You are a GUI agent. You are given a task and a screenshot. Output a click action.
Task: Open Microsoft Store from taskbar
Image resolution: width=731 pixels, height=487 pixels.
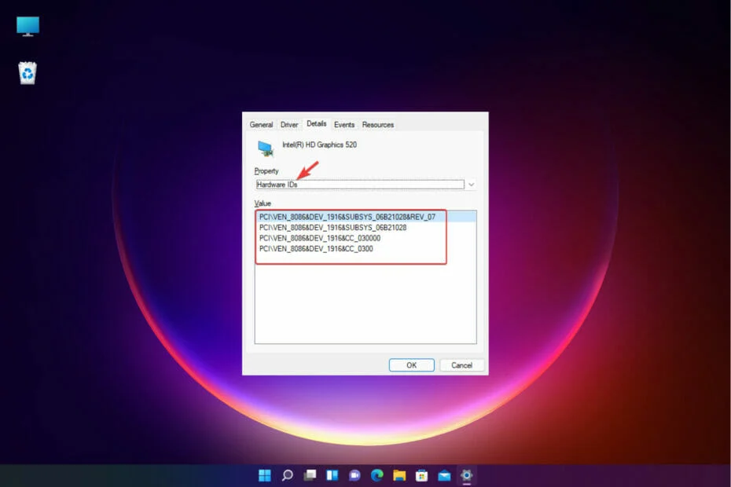point(421,475)
